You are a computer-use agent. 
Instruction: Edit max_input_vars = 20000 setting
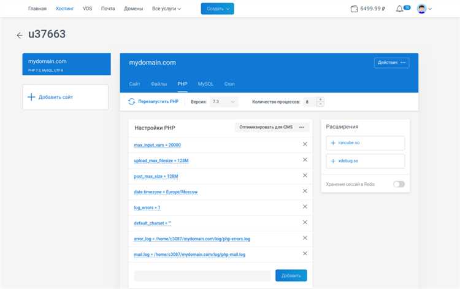(157, 145)
